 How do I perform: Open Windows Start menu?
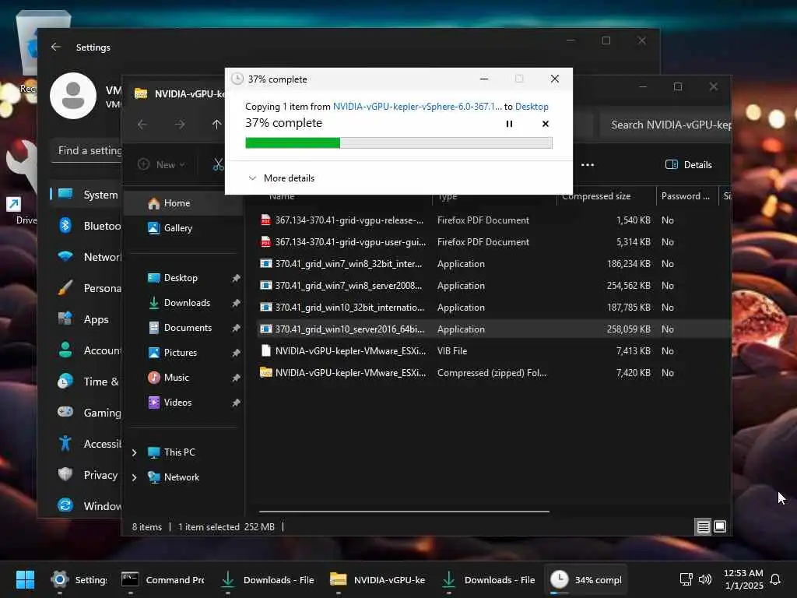(x=25, y=579)
